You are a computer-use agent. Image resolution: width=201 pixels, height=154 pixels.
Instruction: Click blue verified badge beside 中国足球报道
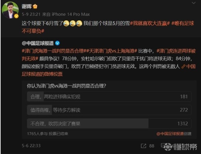[x=57, y=43]
